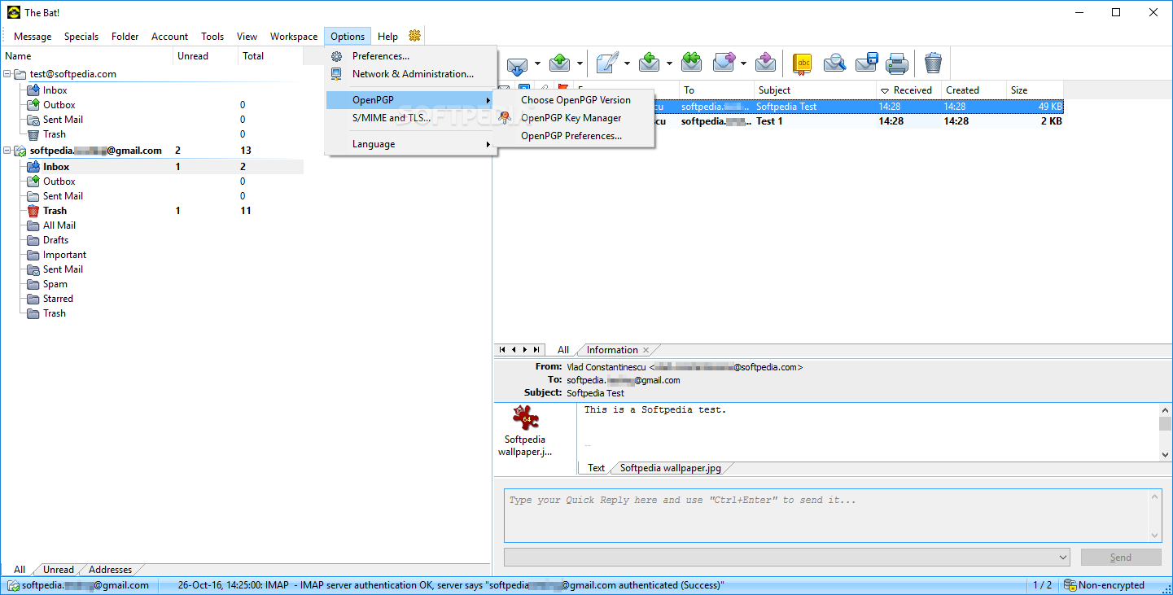The width and height of the screenshot is (1173, 595).
Task: Click the gmail Inbox folder icon
Action: coord(33,167)
